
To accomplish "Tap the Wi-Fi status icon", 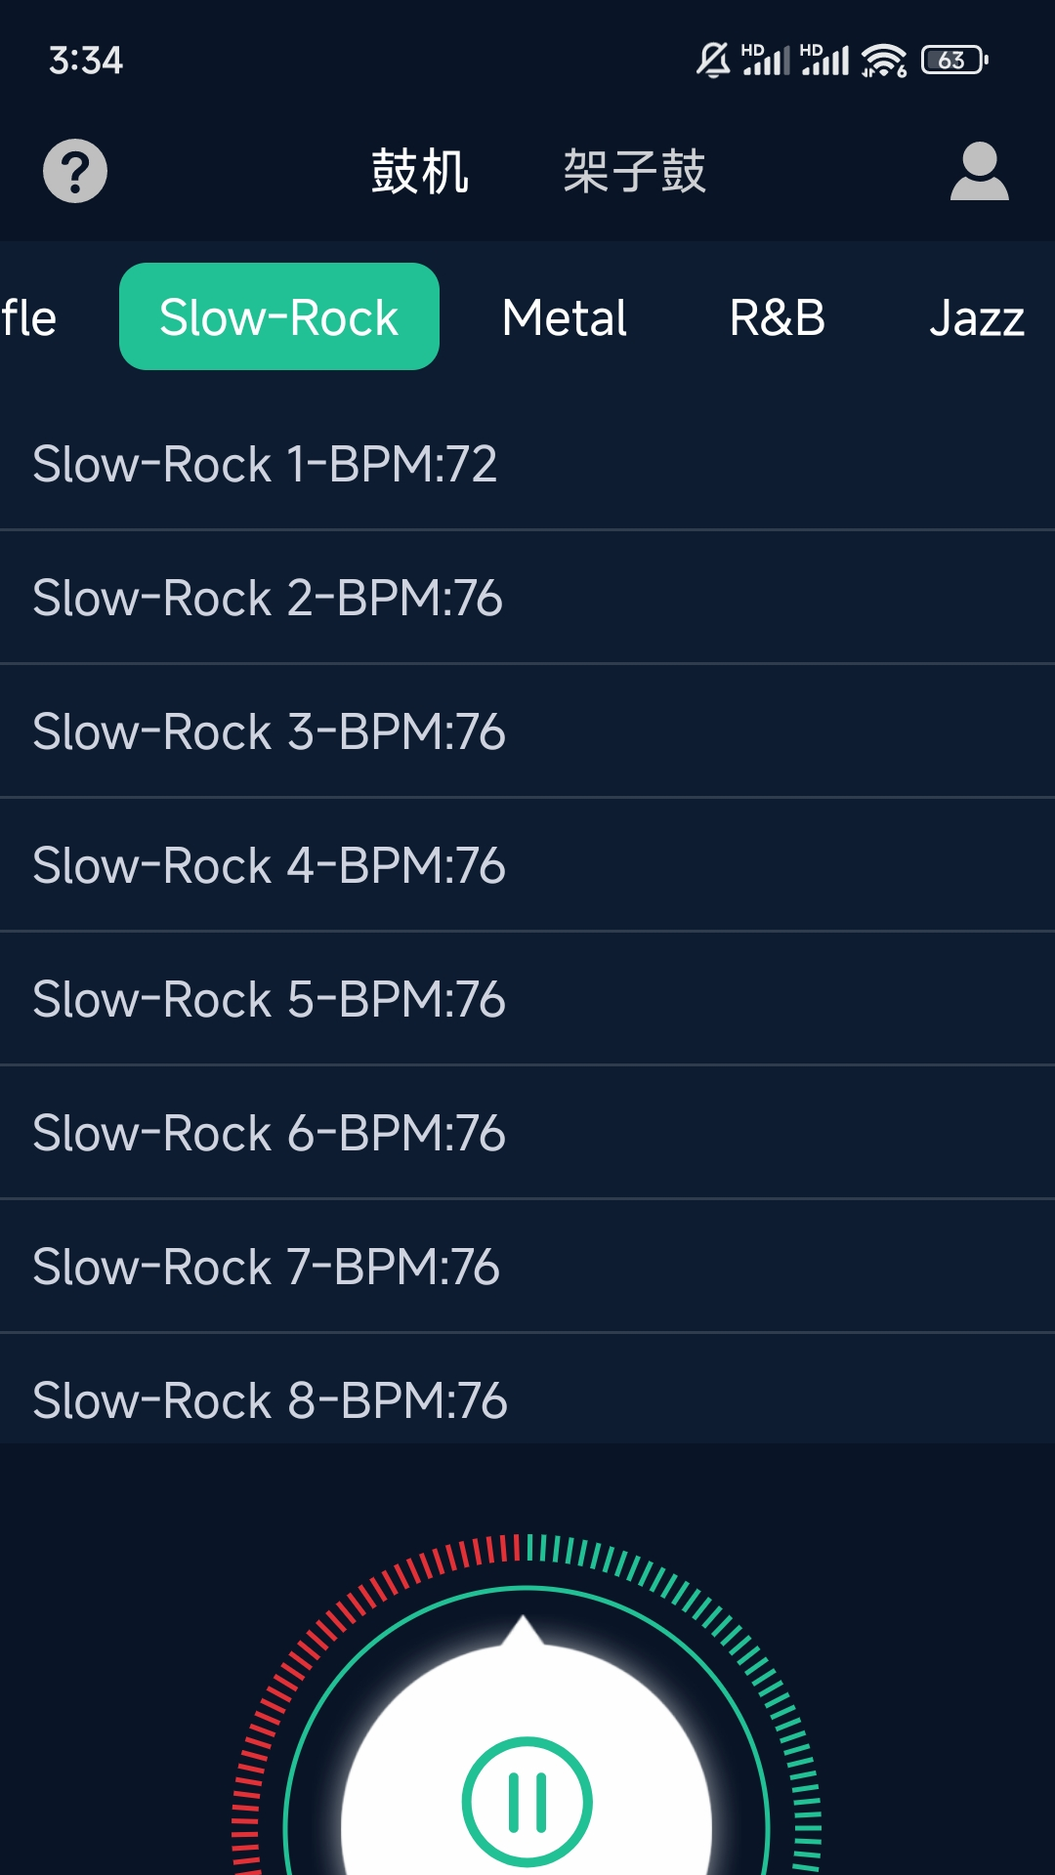I will (x=883, y=61).
